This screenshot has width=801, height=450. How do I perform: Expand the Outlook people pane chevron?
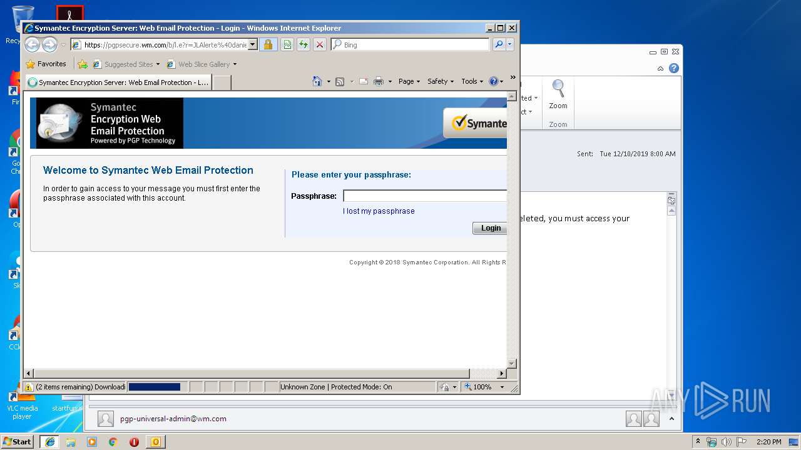click(x=671, y=419)
